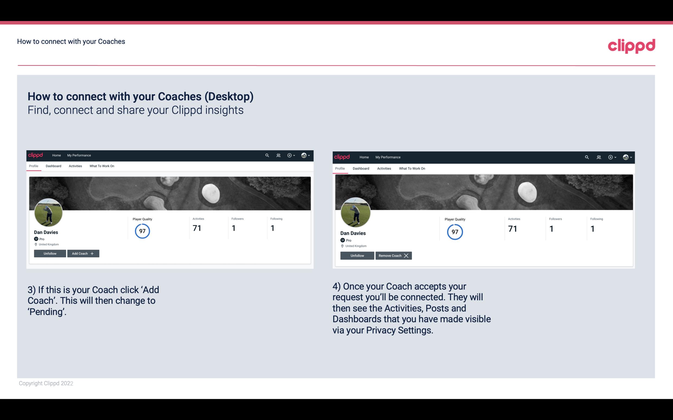
Task: Click Dan Davies profile picture thumbnail left
Action: [x=48, y=211]
